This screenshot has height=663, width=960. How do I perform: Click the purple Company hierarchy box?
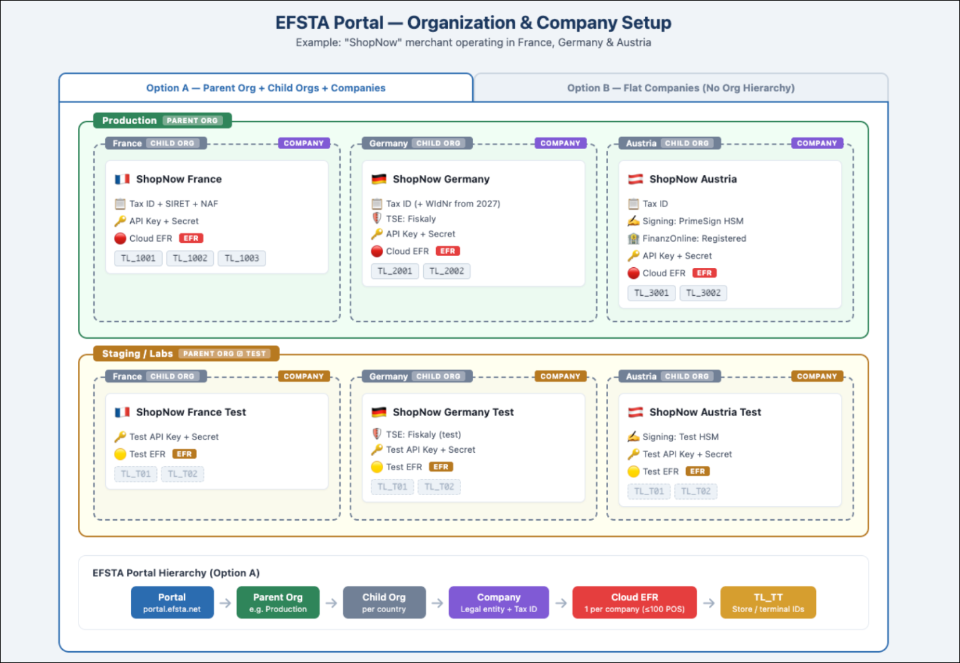click(x=498, y=602)
